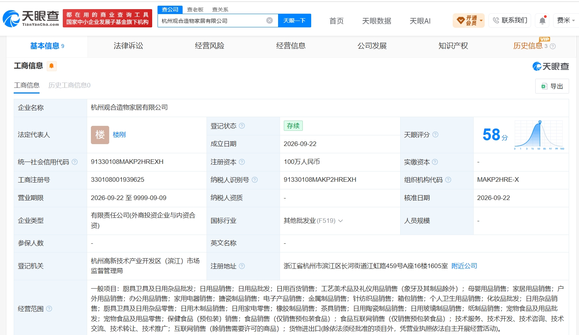The image size is (579, 335).
Task: Open the 公司发展 tab
Action: click(x=372, y=46)
